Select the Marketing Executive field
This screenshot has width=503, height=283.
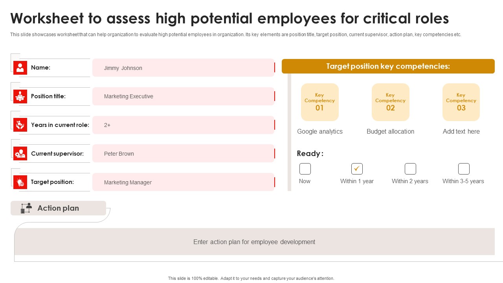coord(184,96)
